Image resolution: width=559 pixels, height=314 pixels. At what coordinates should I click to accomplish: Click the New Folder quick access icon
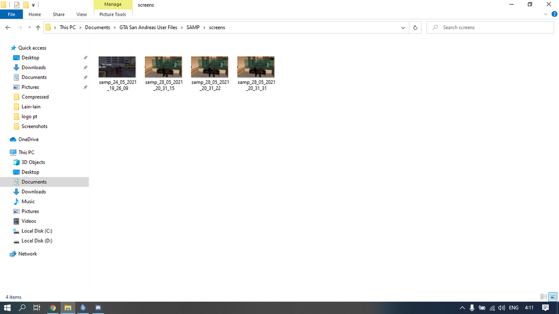[26, 5]
